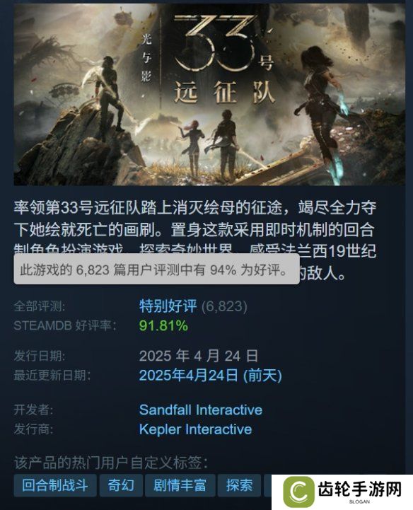Viewport: 413px width, 510px height.
Task: Click the 齿轮手游网 watermark text
Action: (360, 489)
